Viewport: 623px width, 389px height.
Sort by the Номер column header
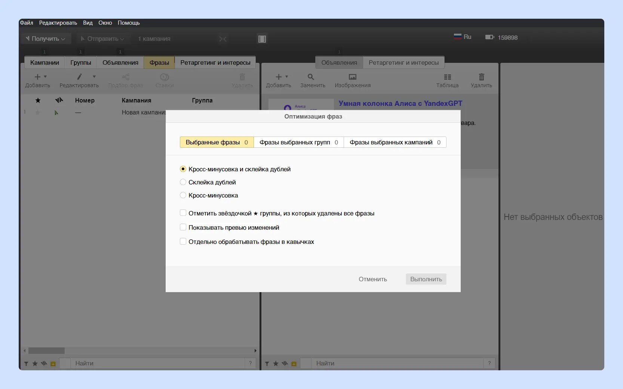85,100
